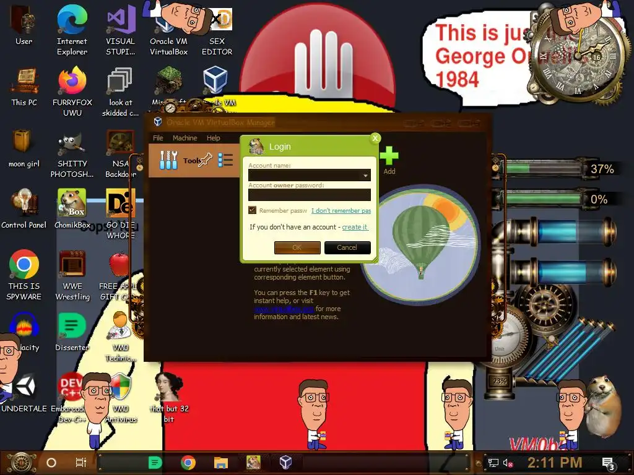634x475 pixels.
Task: Open the moon girl desktop icon
Action: click(x=24, y=148)
